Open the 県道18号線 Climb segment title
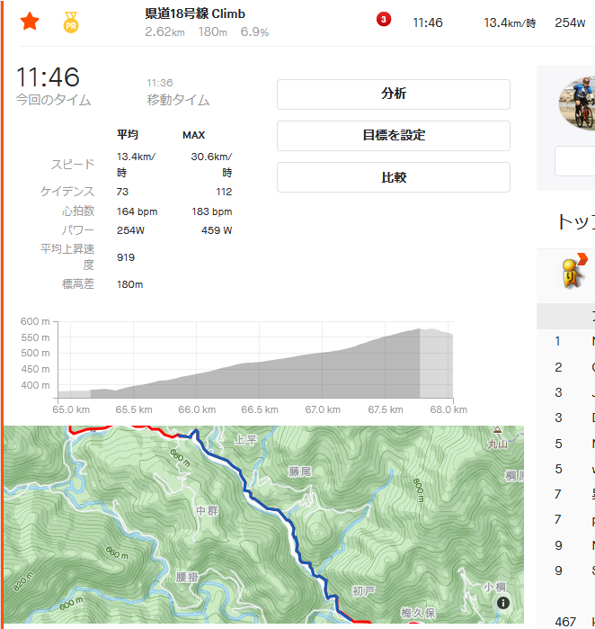The image size is (595, 629). pyautogui.click(x=195, y=13)
